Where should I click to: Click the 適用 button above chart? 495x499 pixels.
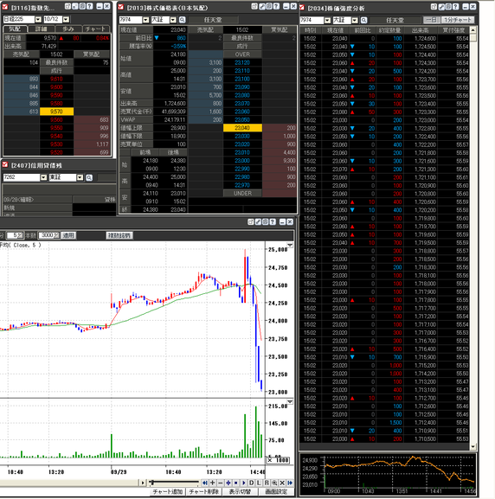[68, 235]
